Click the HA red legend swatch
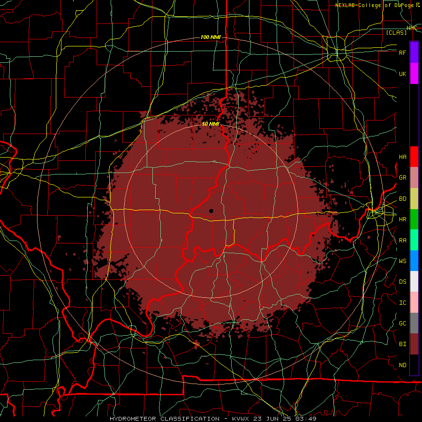This screenshot has height=422, width=422. tap(414, 157)
